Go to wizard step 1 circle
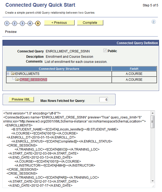This screenshot has height=192, width=162. [7, 23]
